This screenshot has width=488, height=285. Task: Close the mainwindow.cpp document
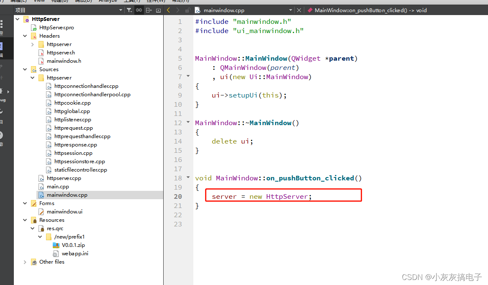[x=299, y=10]
